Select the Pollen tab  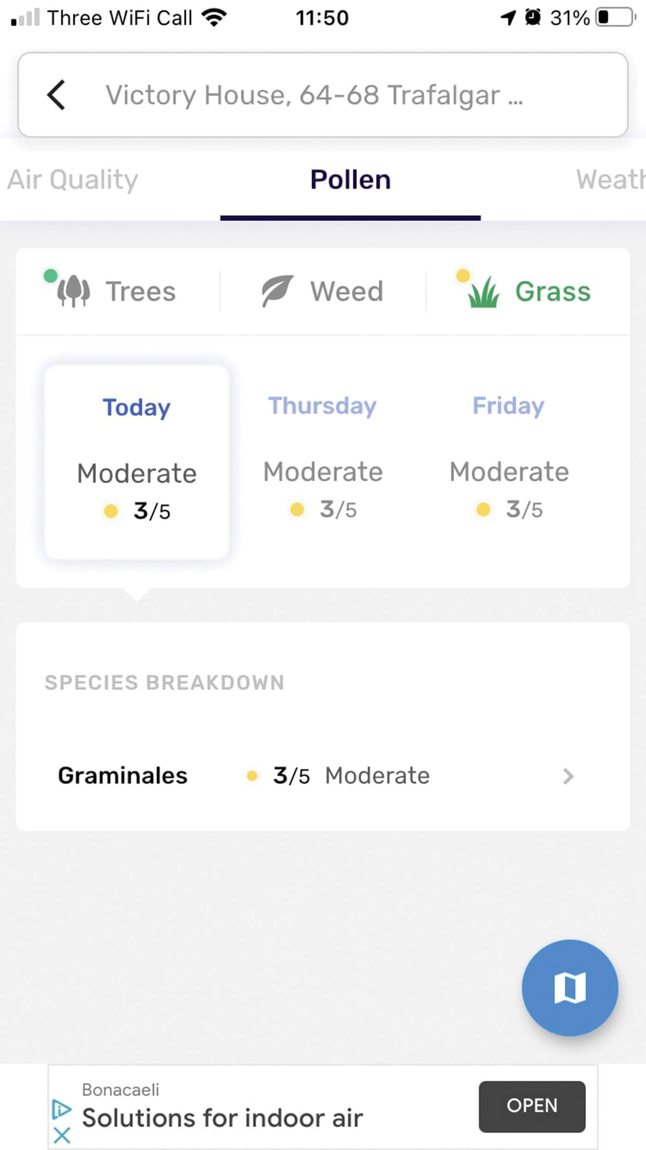350,180
